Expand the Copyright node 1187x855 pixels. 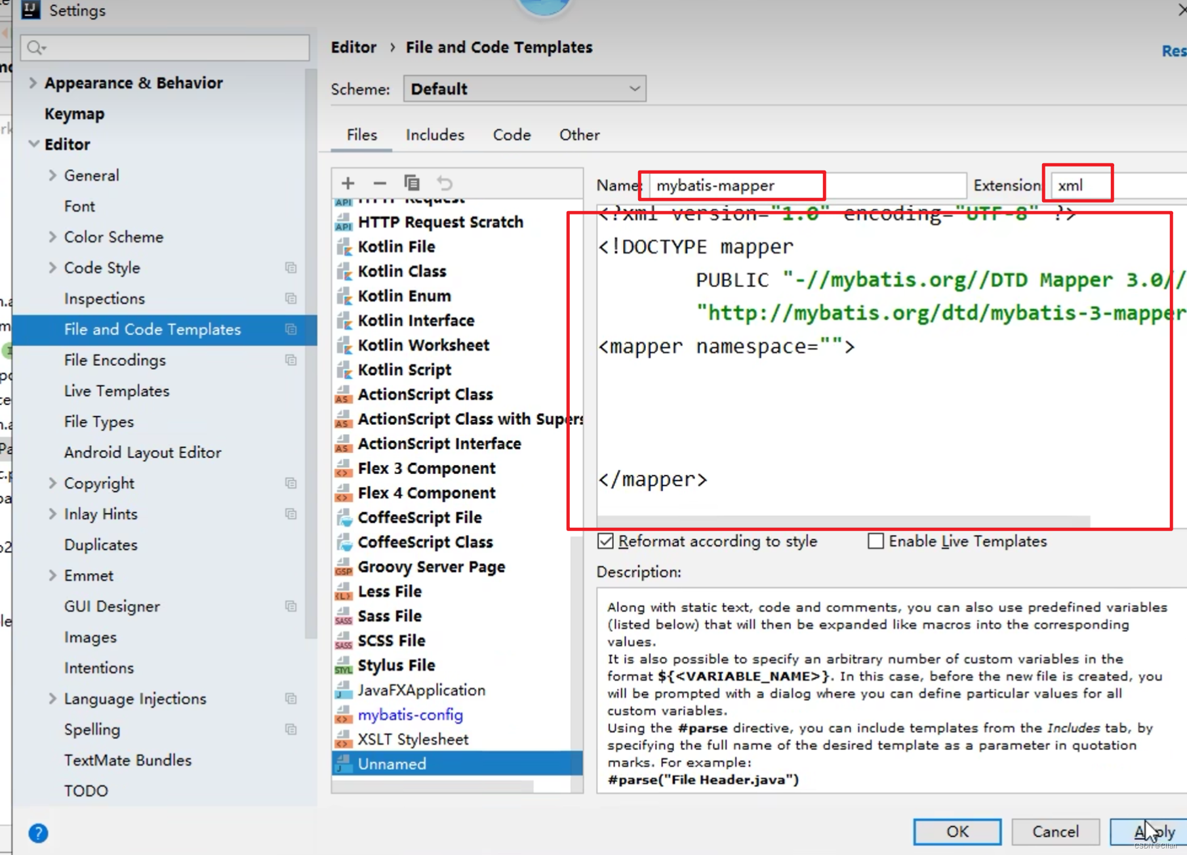[52, 483]
